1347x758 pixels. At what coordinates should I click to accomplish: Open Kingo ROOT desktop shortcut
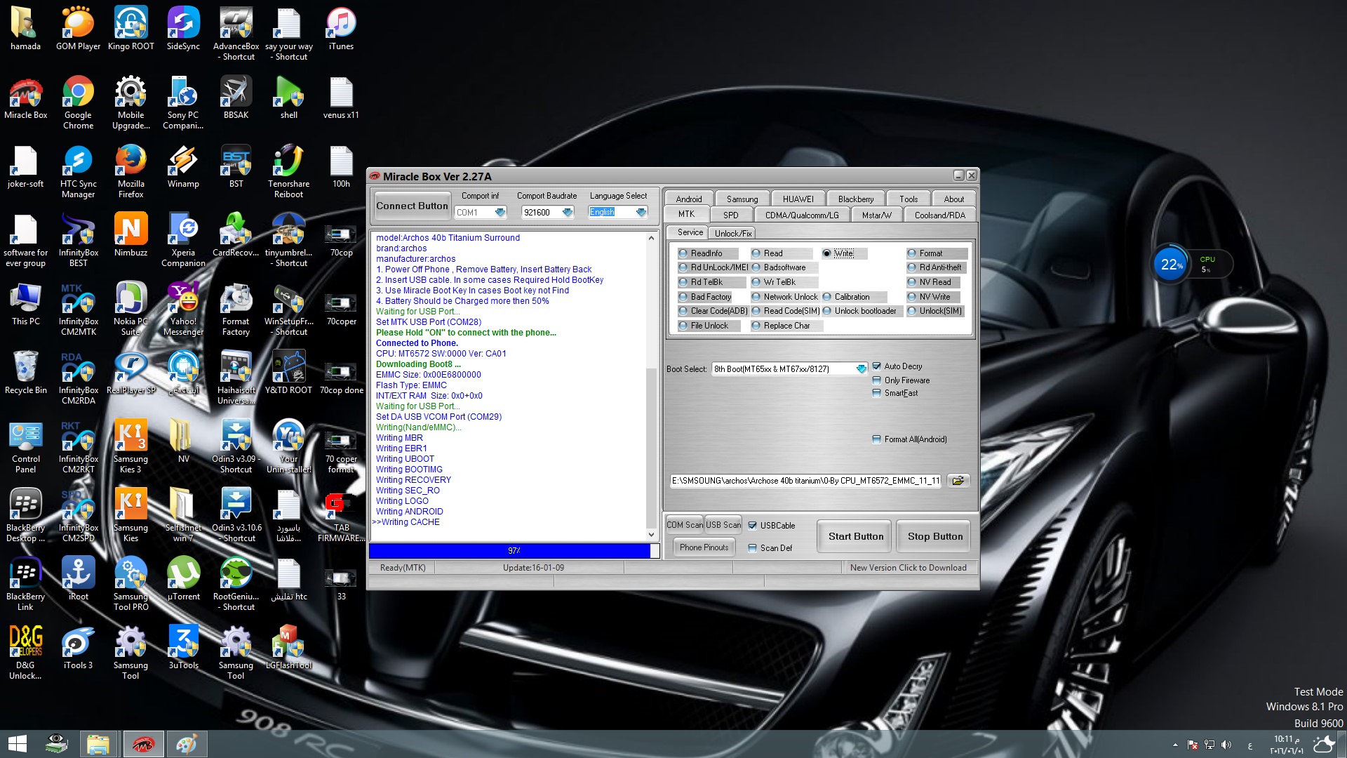coord(130,29)
